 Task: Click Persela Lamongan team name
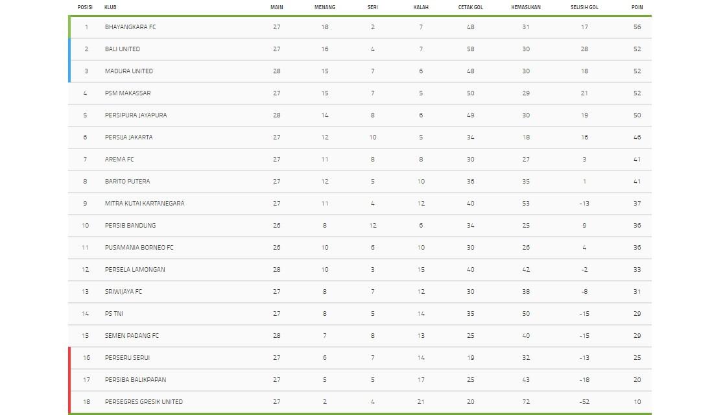135,270
